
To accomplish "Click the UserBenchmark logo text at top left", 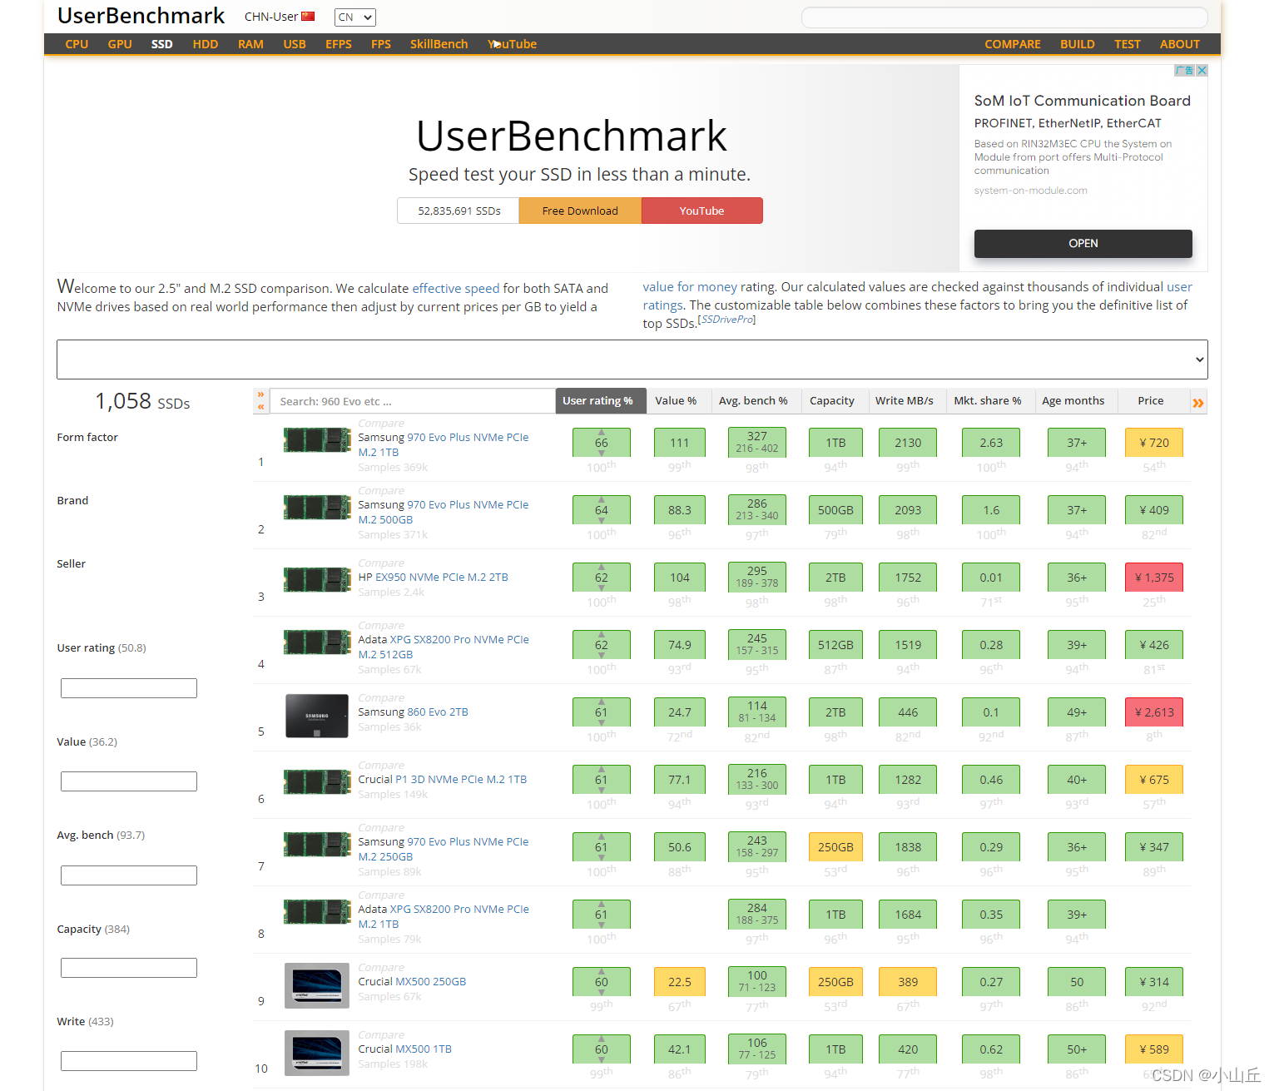I will (x=141, y=16).
